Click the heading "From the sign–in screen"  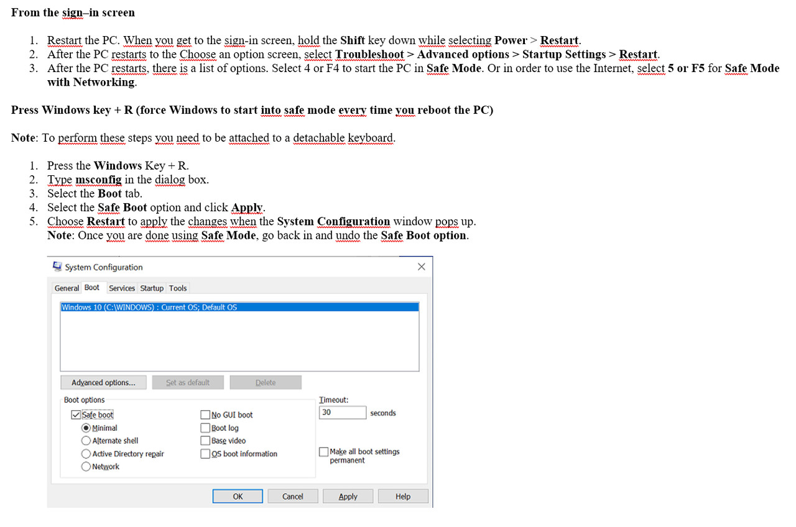73,12
